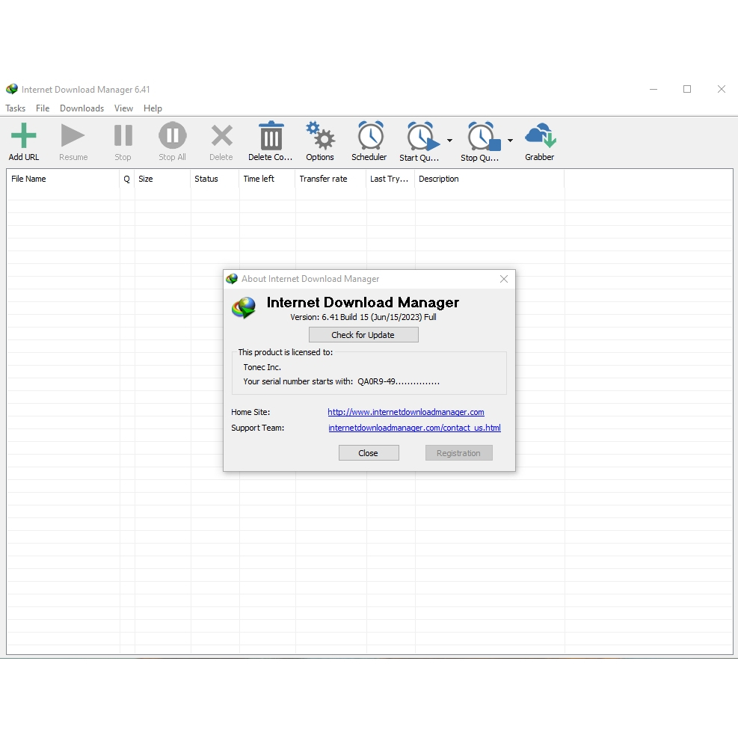Click the Add URL plus icon
This screenshot has width=738, height=738.
click(24, 136)
